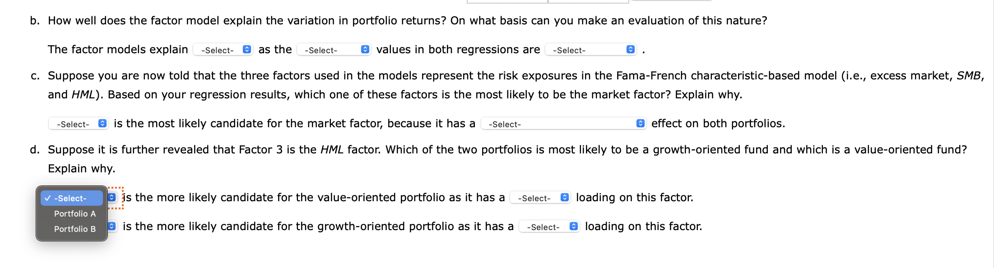This screenshot has height=268, width=994.
Task: Click the chevron icon on the 'values in both regressions are' dropdown
Action: [x=630, y=50]
